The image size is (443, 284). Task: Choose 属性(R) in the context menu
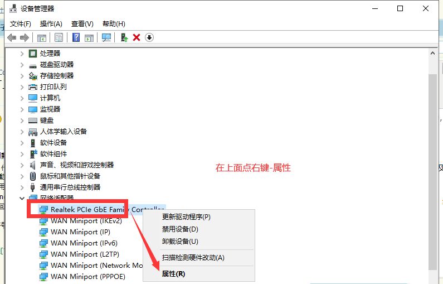(173, 274)
